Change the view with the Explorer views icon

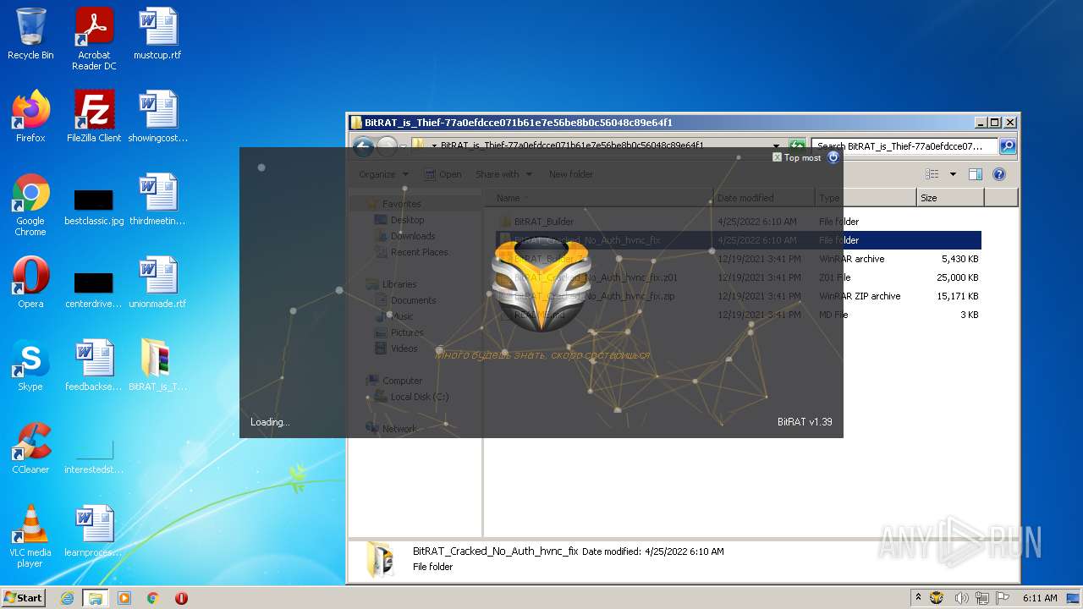tap(932, 174)
